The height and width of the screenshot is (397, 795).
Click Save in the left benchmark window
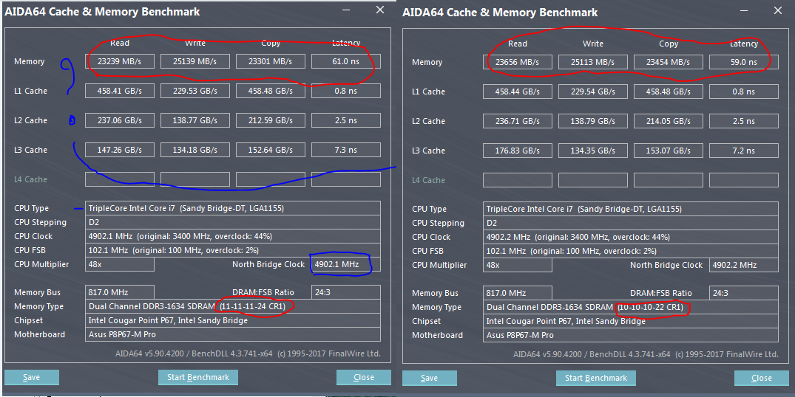[x=31, y=377]
